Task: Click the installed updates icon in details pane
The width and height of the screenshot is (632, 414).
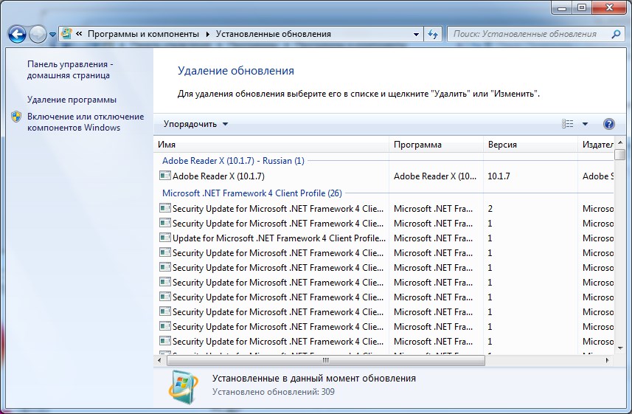Action: coord(183,387)
